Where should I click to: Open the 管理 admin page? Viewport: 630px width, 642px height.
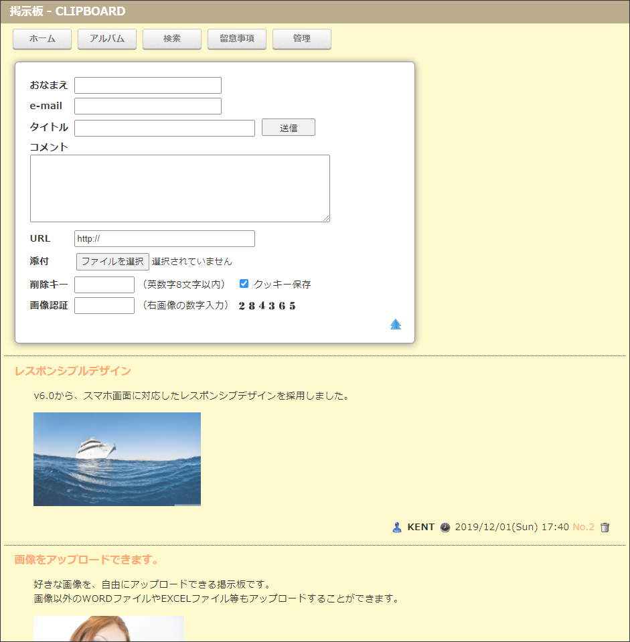[302, 39]
